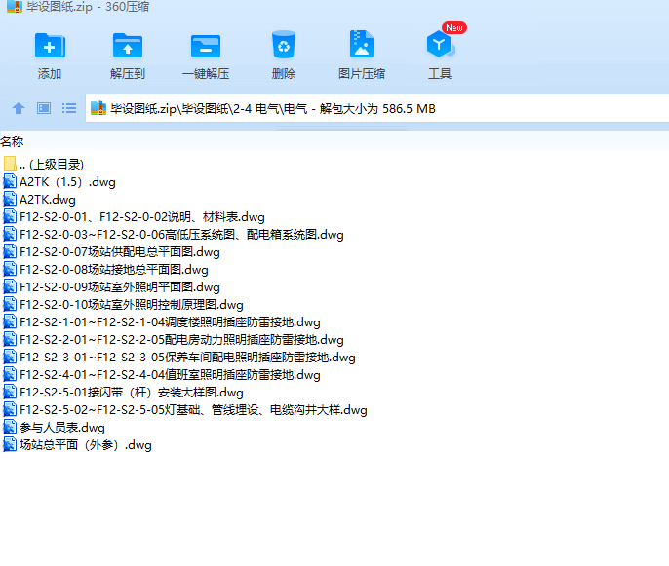Click the dwg icon of F12-S2-5-01 file
669x566 pixels.
[10, 392]
